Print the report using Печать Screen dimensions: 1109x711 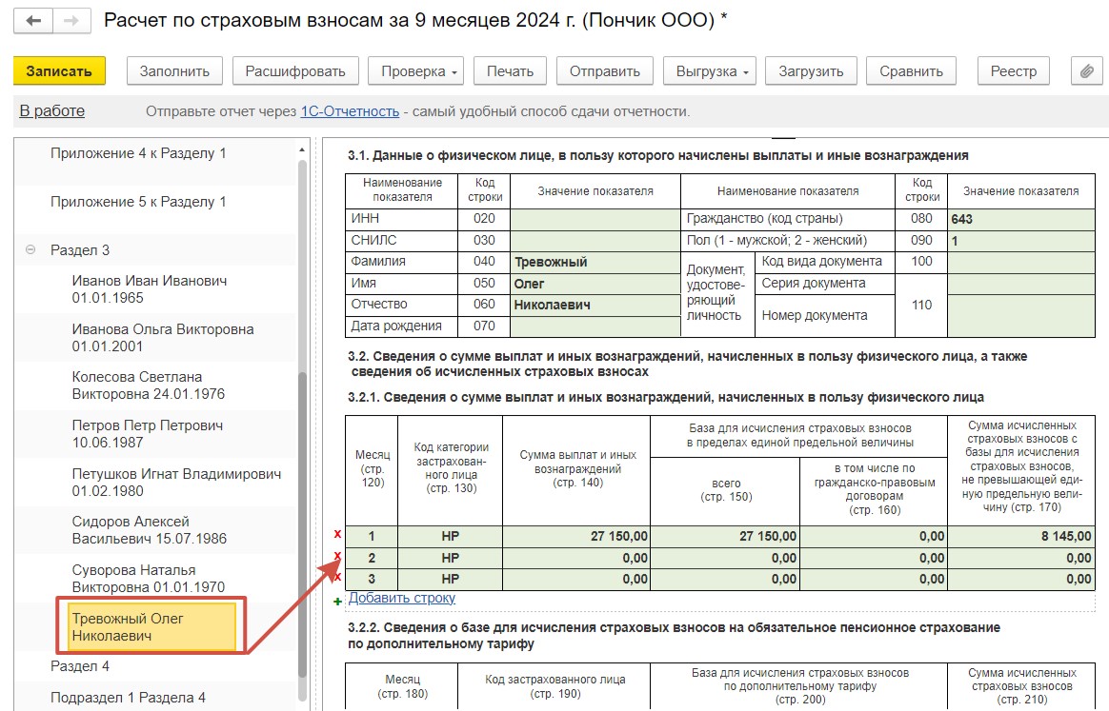tap(510, 71)
